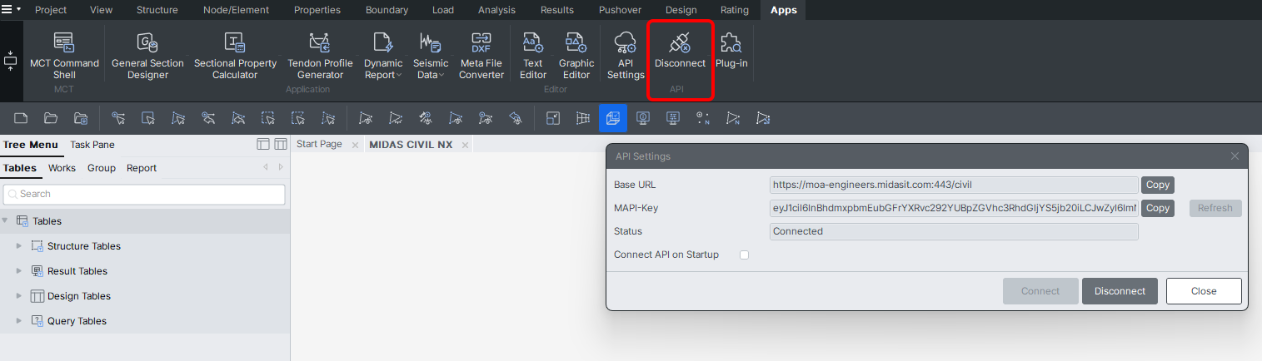Open the Report sub-tab
Image resolution: width=1262 pixels, height=361 pixels.
pos(142,168)
